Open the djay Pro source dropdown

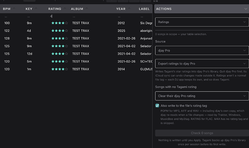(202, 50)
